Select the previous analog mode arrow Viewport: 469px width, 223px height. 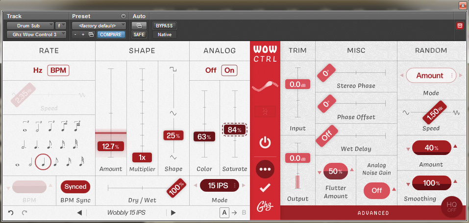click(x=196, y=186)
